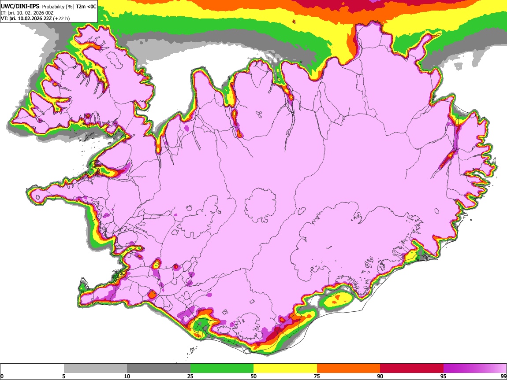Click the legend value '0'

[2, 376]
